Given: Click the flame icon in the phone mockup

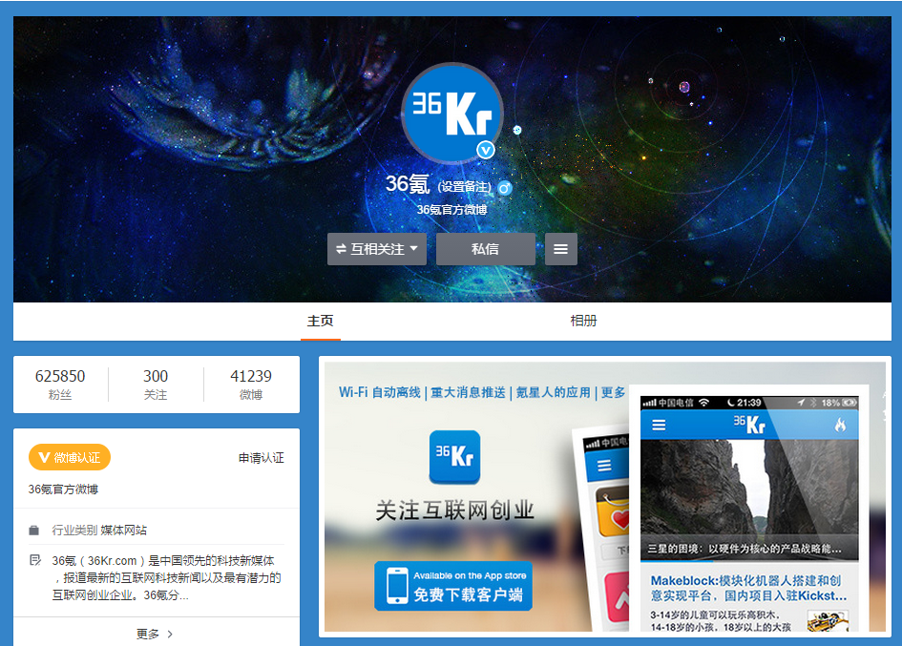Looking at the screenshot, I should [x=841, y=426].
